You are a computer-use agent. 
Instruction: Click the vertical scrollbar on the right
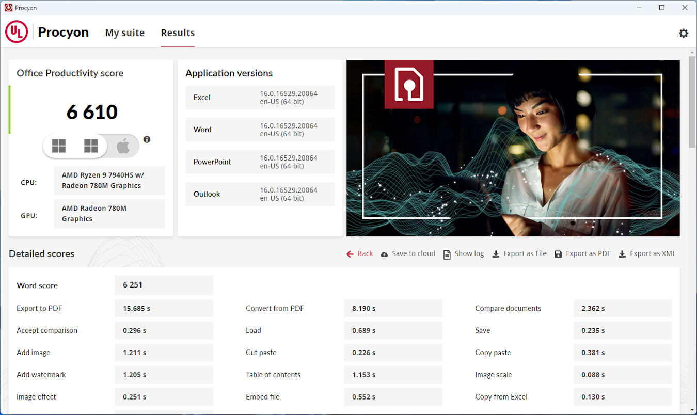(x=692, y=103)
